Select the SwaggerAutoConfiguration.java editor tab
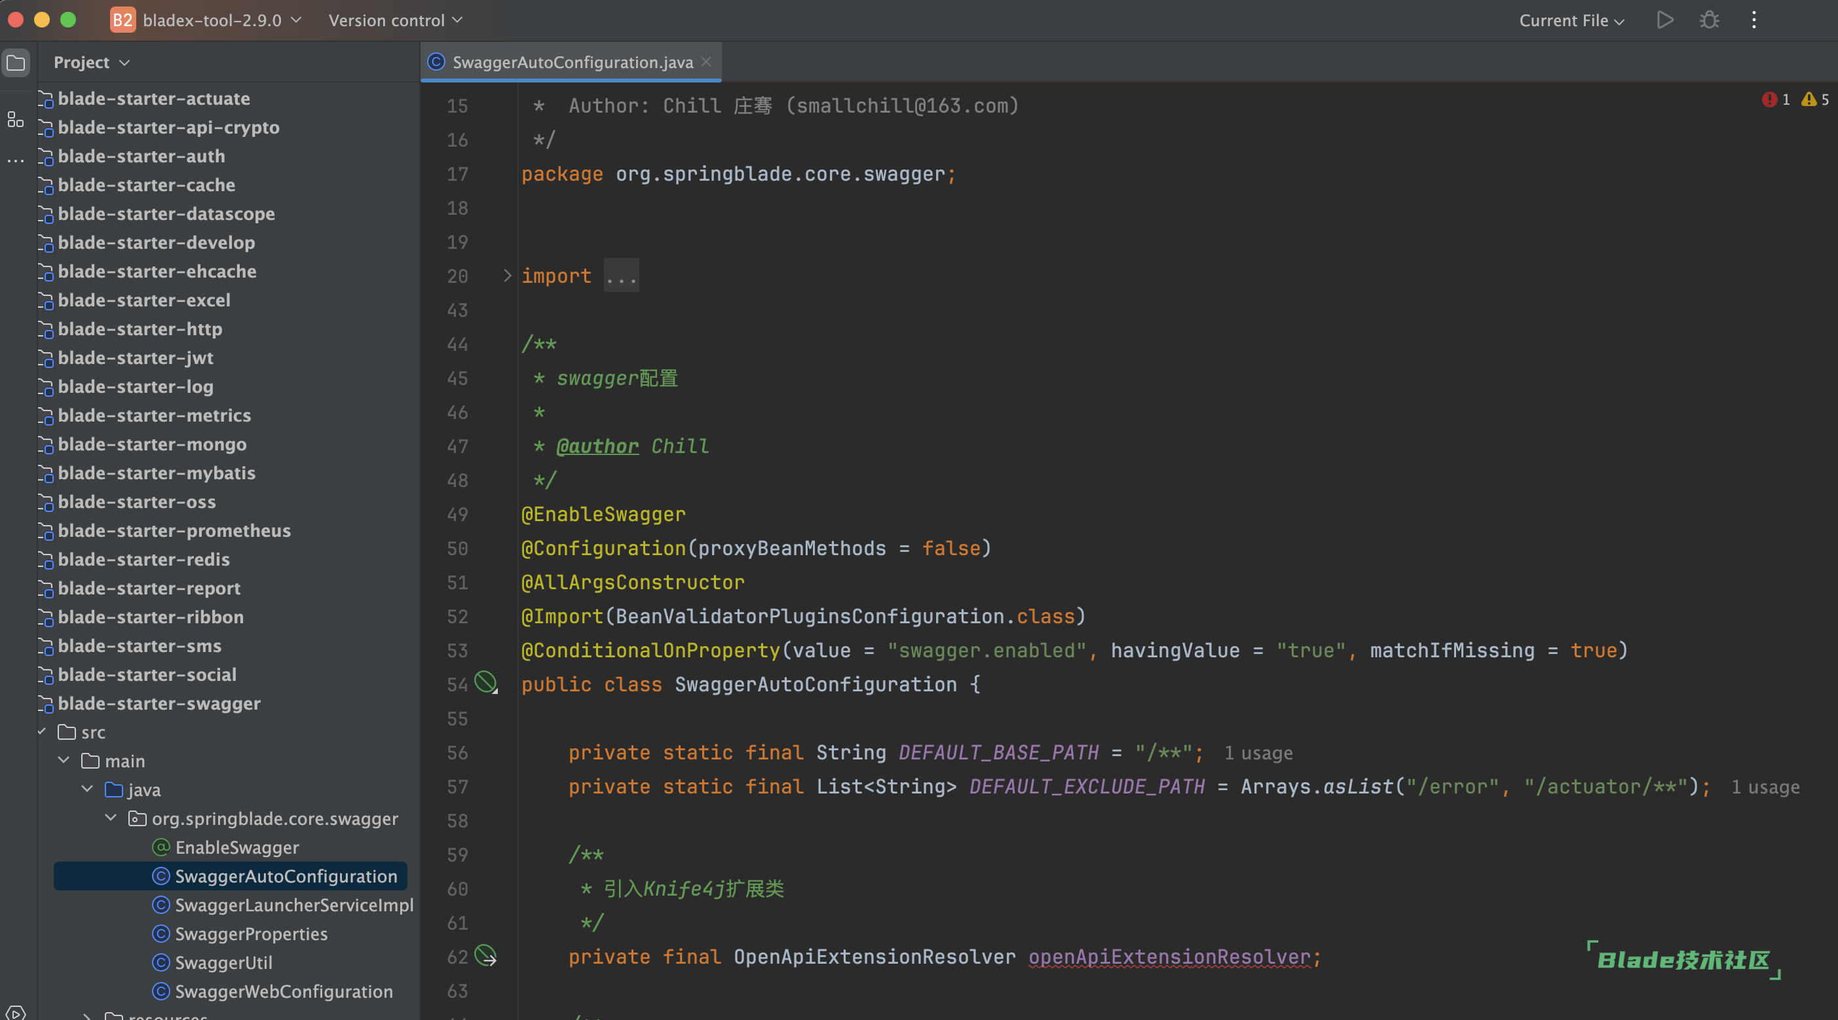This screenshot has height=1020, width=1838. [571, 62]
